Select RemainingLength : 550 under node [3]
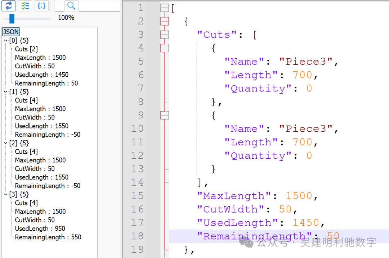 48,237
